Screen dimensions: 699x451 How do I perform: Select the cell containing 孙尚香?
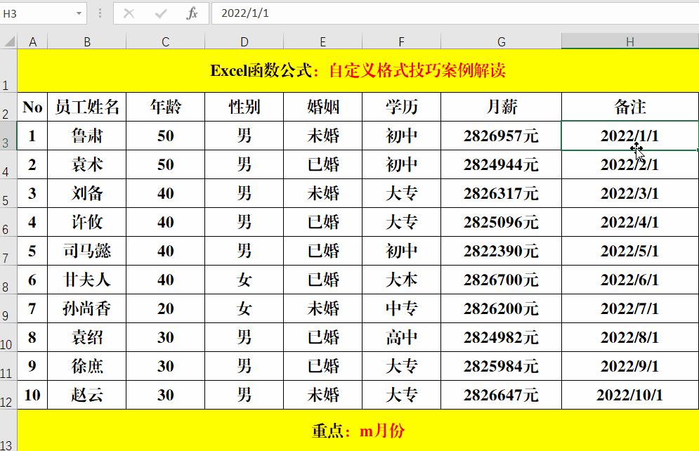point(87,308)
